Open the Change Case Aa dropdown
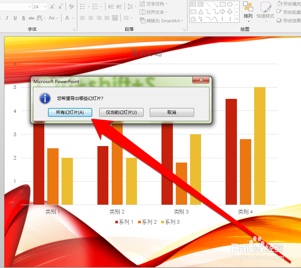This screenshot has height=268, width=301. click(x=53, y=18)
